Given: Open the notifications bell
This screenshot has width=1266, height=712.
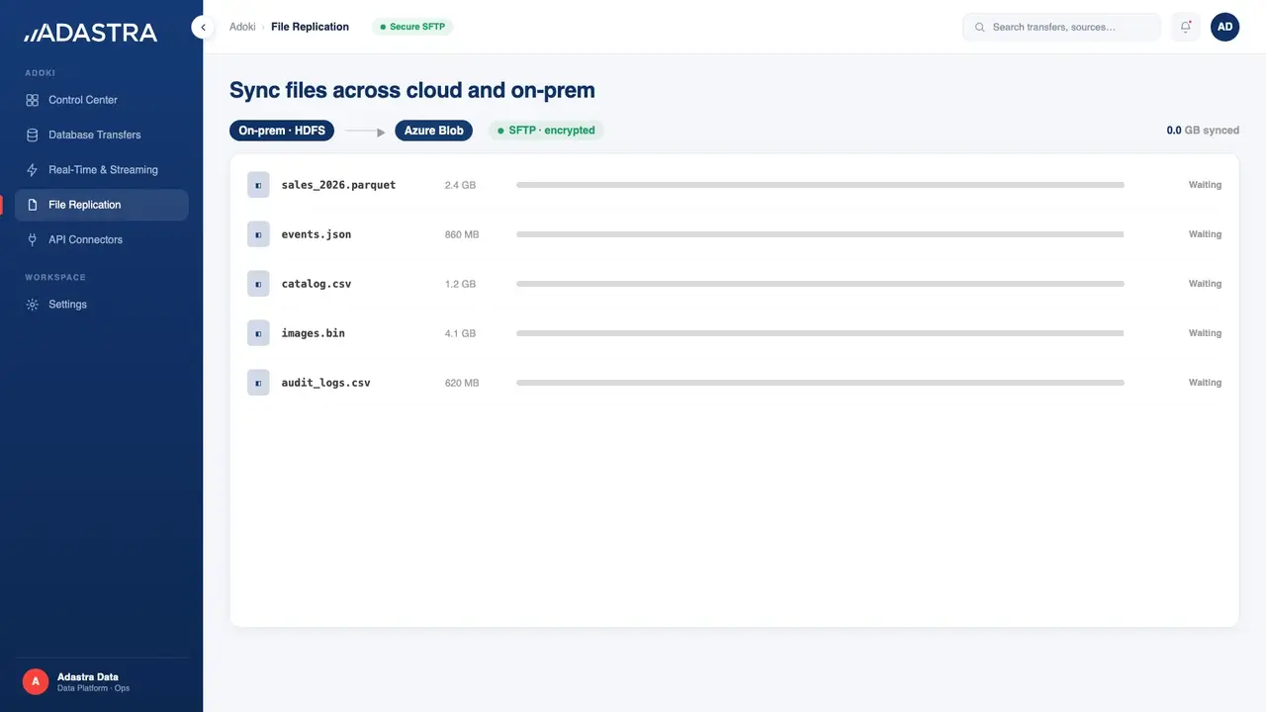Looking at the screenshot, I should pos(1186,28).
